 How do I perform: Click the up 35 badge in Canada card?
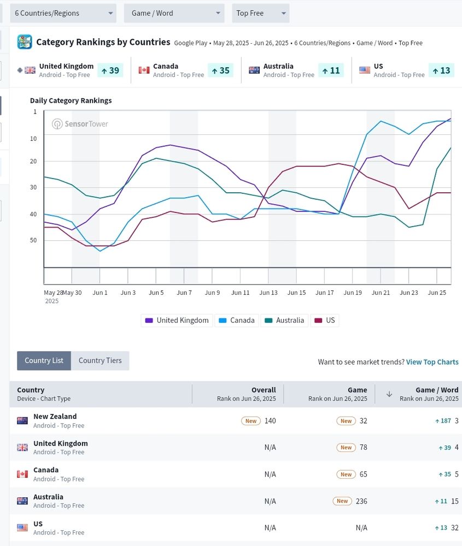pyautogui.click(x=220, y=70)
